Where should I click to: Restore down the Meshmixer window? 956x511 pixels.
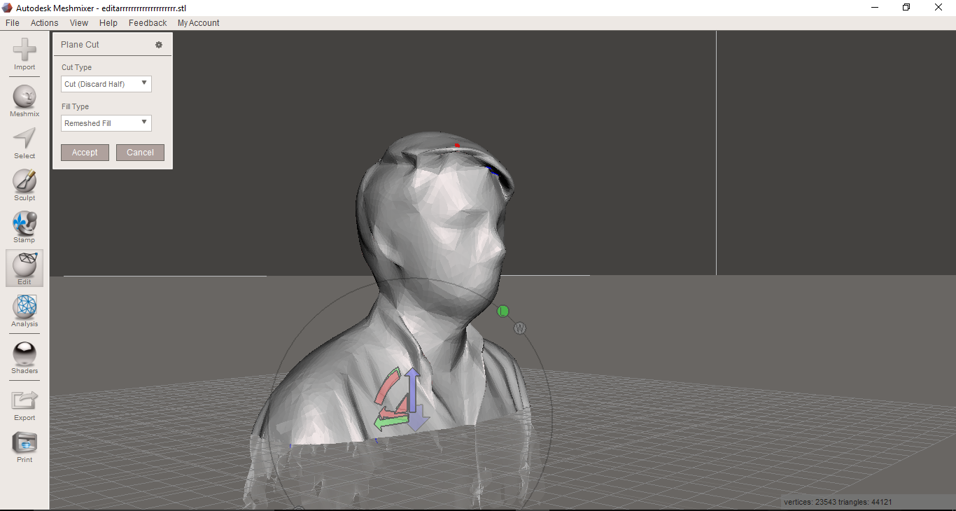906,8
